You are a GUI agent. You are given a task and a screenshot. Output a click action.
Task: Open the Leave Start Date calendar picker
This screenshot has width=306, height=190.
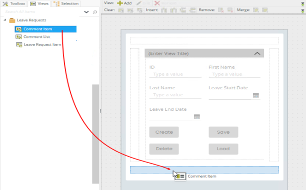[x=256, y=95]
